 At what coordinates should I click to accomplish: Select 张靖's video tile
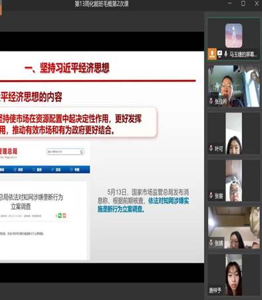[233, 227]
